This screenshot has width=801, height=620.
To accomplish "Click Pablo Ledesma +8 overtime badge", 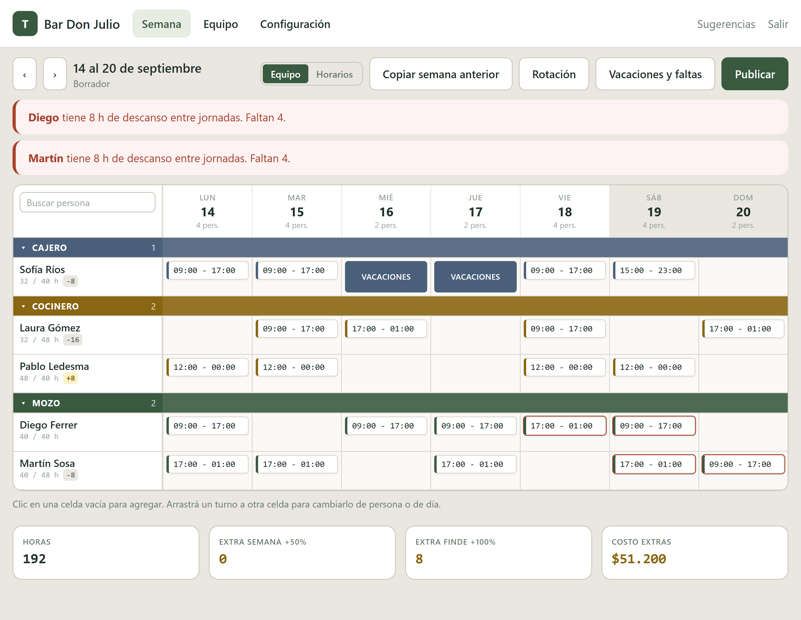I will (70, 378).
